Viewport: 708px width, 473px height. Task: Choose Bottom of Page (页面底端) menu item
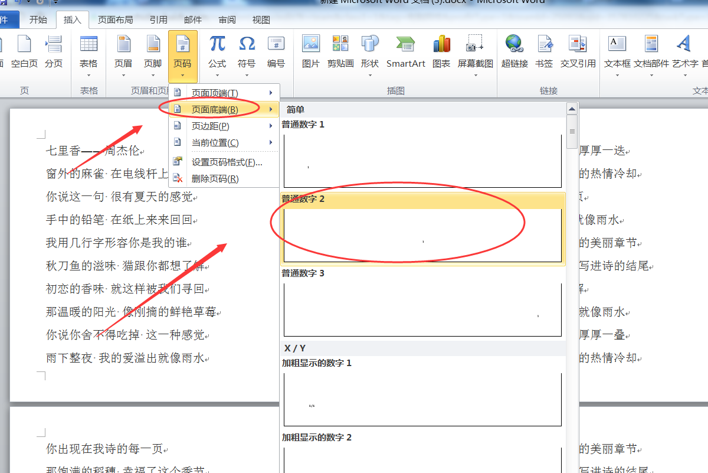(224, 109)
